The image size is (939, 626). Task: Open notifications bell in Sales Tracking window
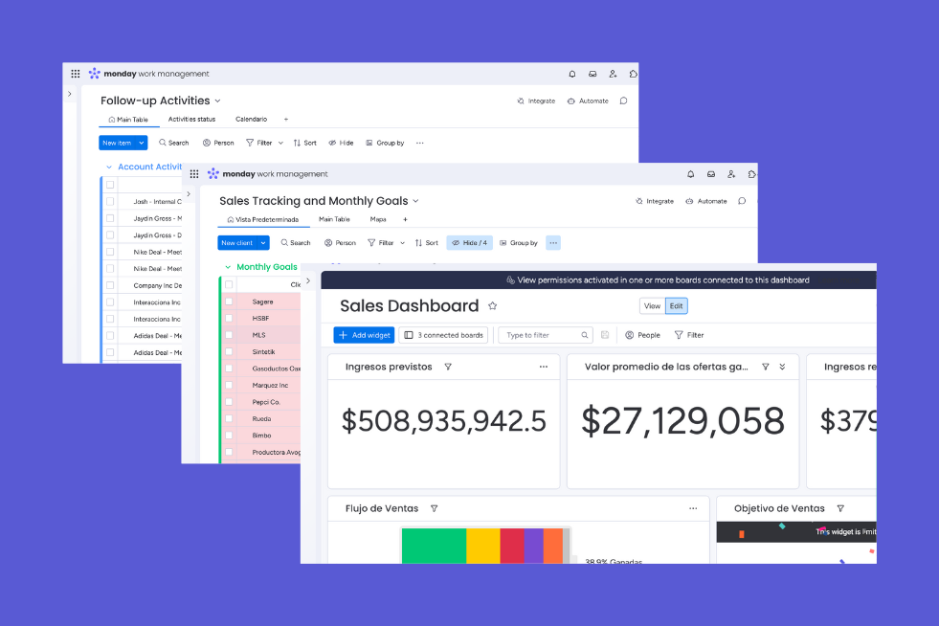point(690,173)
